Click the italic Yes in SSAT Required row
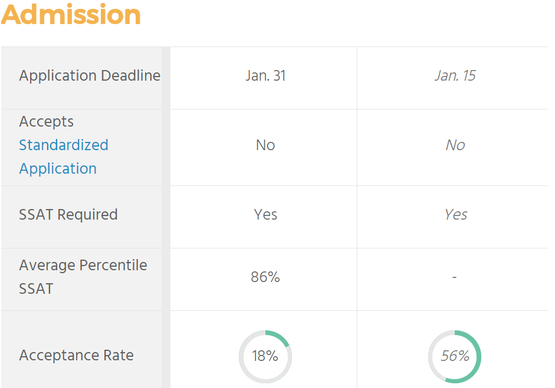 coord(455,215)
